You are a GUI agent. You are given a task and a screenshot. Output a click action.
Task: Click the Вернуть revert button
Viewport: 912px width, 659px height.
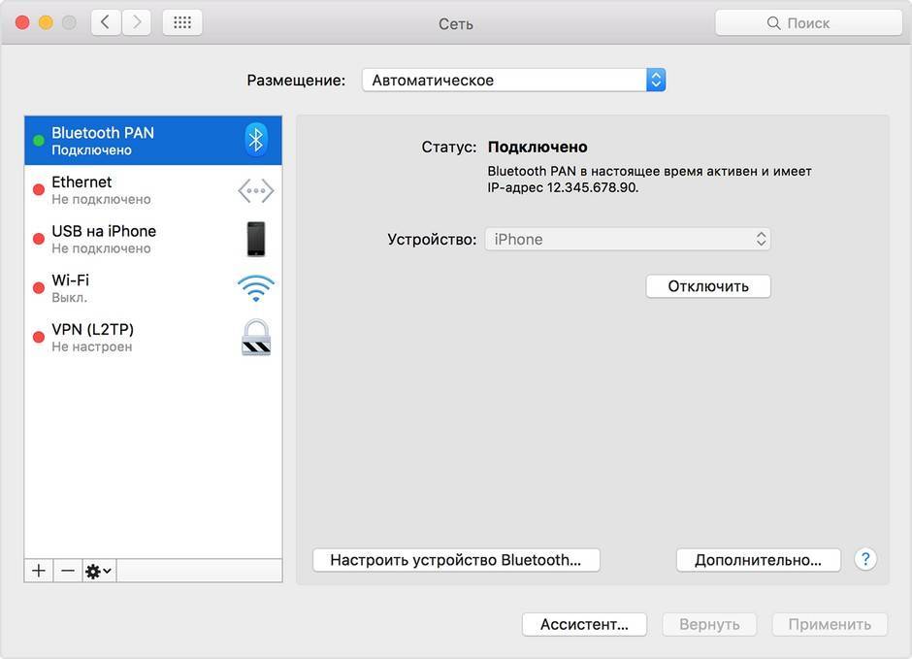point(709,624)
